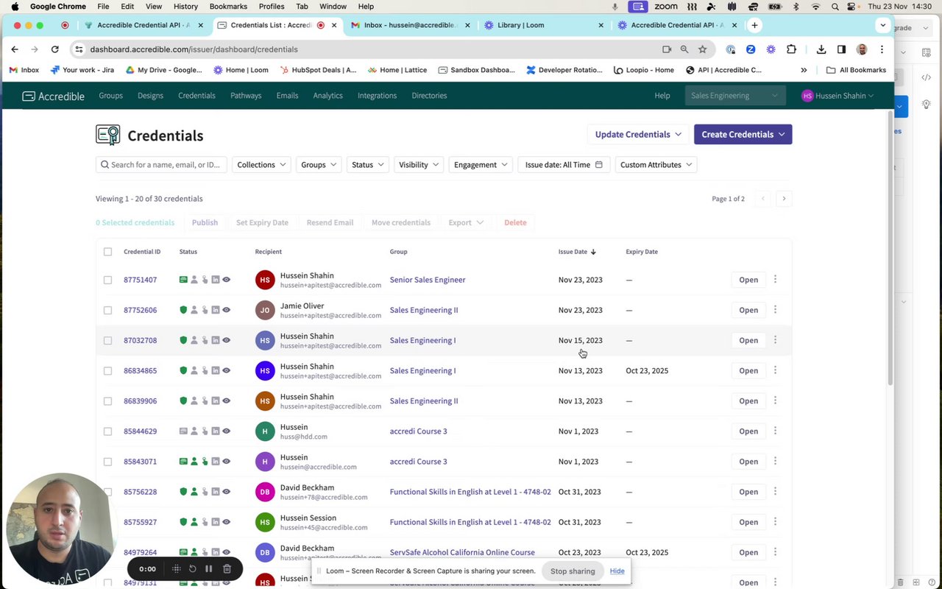Expand the Update Credentials dropdown
The height and width of the screenshot is (589, 942).
(638, 135)
